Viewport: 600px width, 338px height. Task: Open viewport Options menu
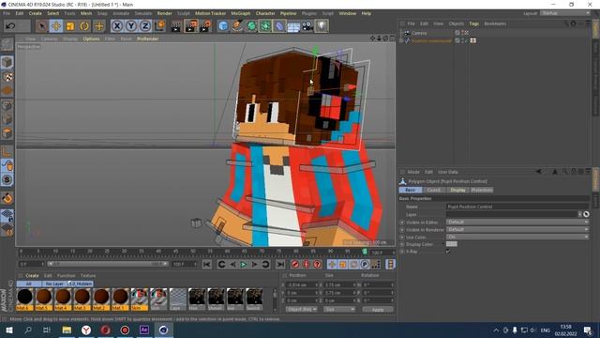tap(92, 38)
